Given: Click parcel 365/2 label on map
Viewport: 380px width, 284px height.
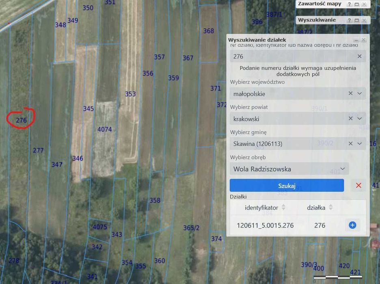Looking at the screenshot, I should (191, 228).
